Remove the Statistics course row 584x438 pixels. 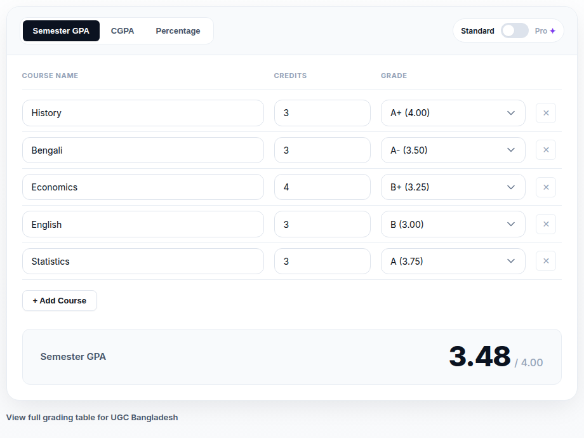[546, 261]
